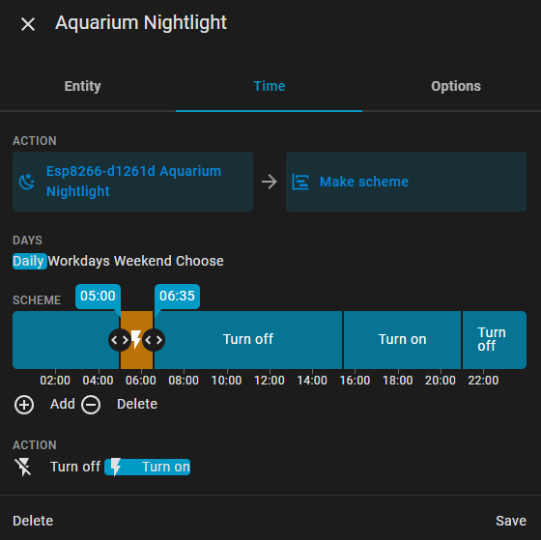
Task: Click the Save button
Action: (511, 521)
